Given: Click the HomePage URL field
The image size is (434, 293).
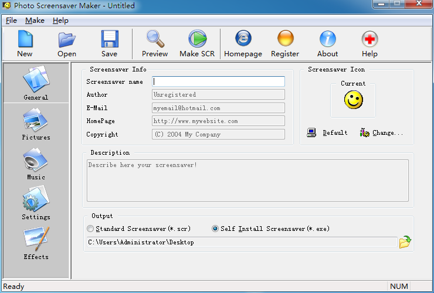Looking at the screenshot, I should [218, 121].
